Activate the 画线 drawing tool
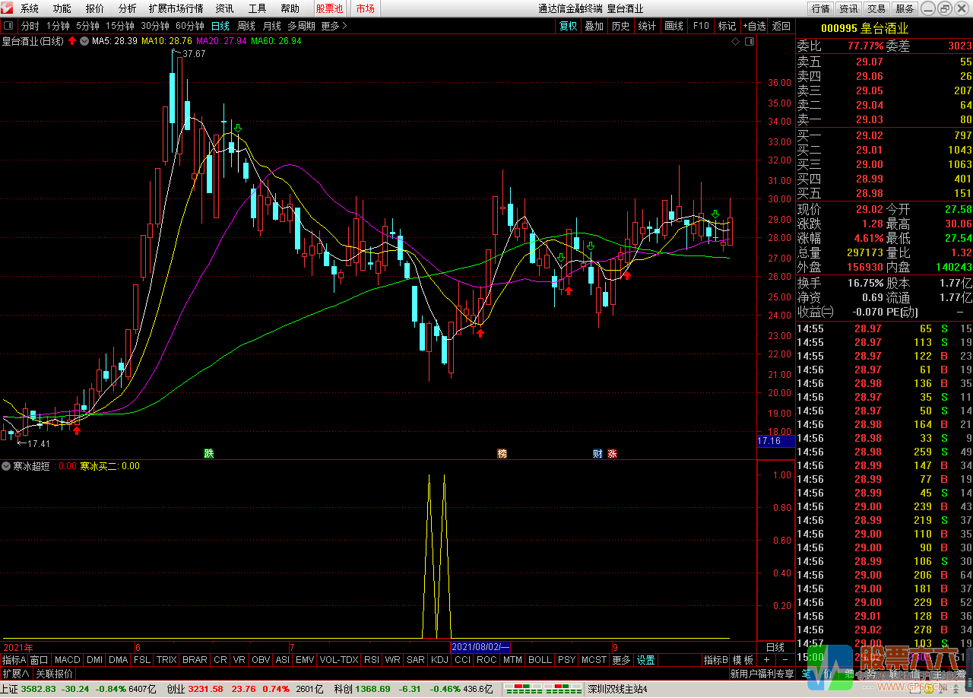 pos(674,26)
